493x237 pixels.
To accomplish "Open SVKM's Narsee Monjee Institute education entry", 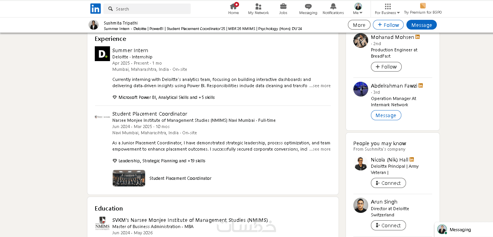I will click(x=190, y=220).
